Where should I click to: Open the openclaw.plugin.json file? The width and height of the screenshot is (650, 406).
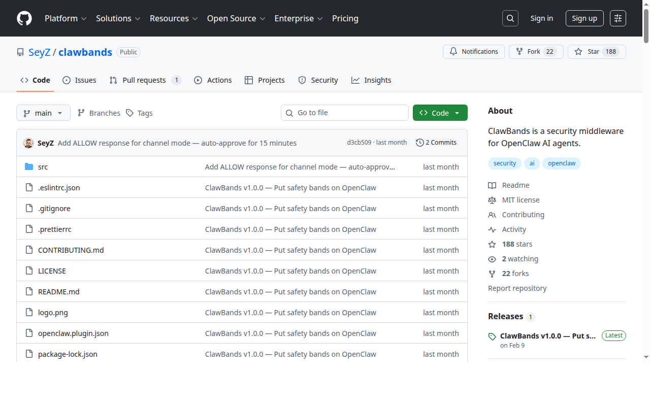pyautogui.click(x=73, y=333)
